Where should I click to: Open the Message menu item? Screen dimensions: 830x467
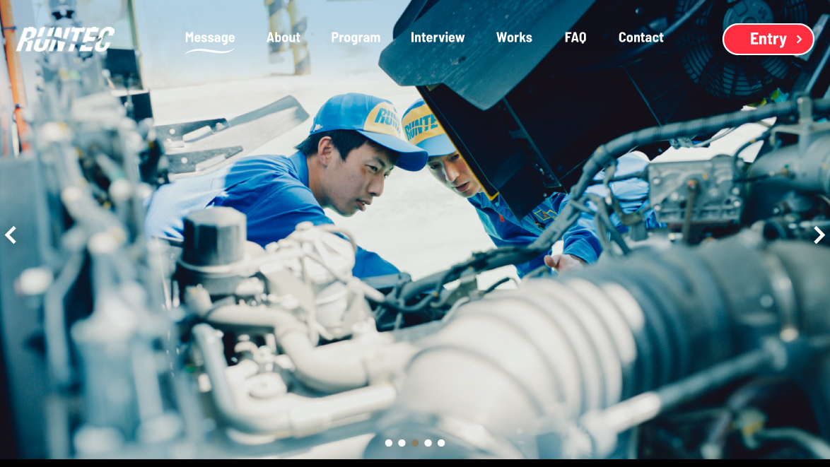pos(209,37)
